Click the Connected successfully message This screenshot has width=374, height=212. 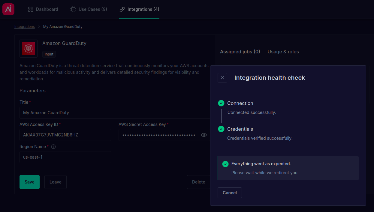pos(252,112)
